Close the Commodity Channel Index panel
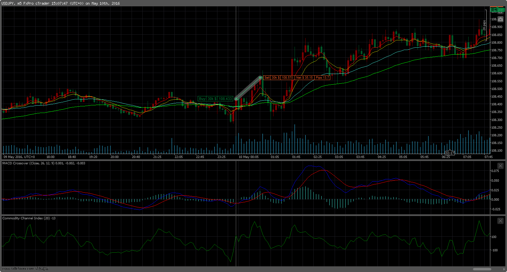Screen dimensions: 507x272 click(500, 221)
